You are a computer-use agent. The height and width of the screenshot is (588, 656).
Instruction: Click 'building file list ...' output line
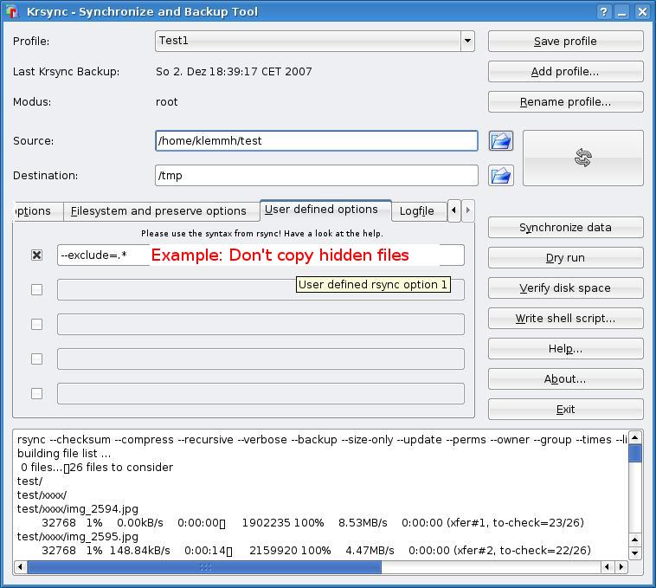coord(64,454)
